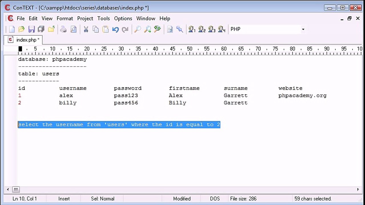The height and width of the screenshot is (205, 365).
Task: Click the 'website' column header text
Action: coord(290,88)
